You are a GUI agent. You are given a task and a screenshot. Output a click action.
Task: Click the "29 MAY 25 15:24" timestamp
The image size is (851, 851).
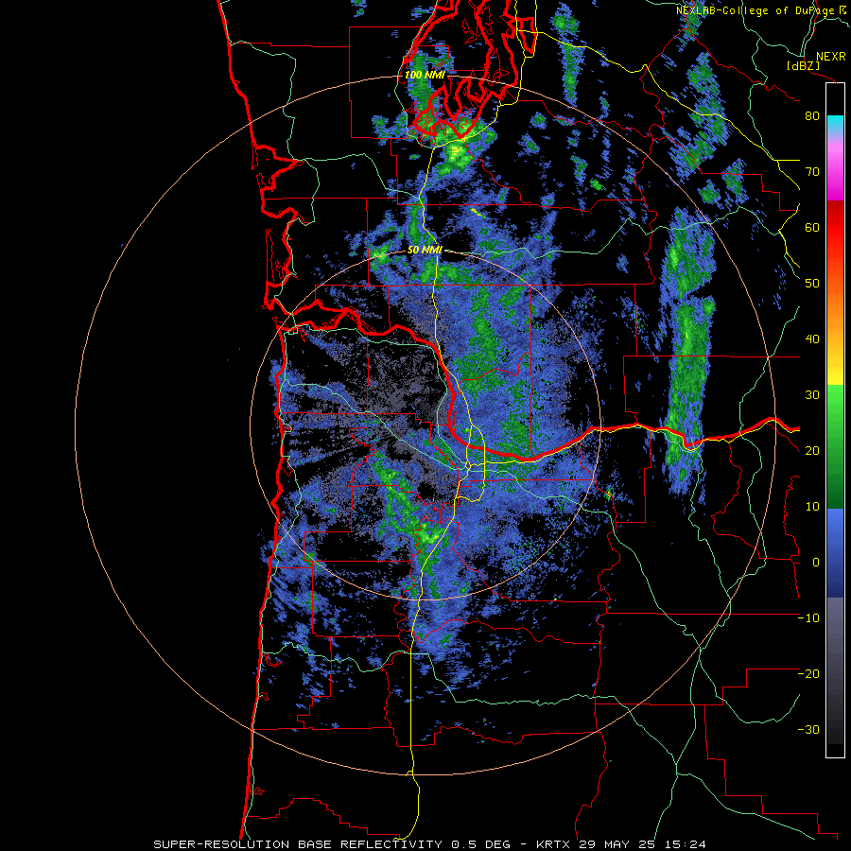click(x=643, y=844)
